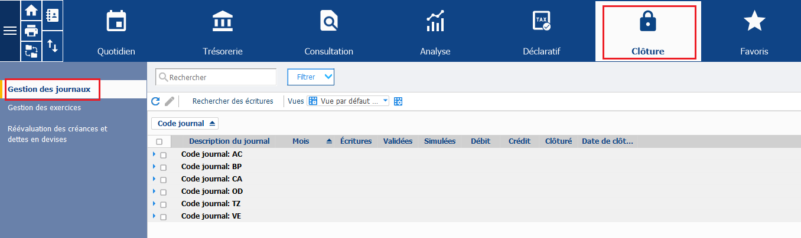Screen dimensions: 801x238
Task: Open the folder sync icon
Action: point(31,51)
